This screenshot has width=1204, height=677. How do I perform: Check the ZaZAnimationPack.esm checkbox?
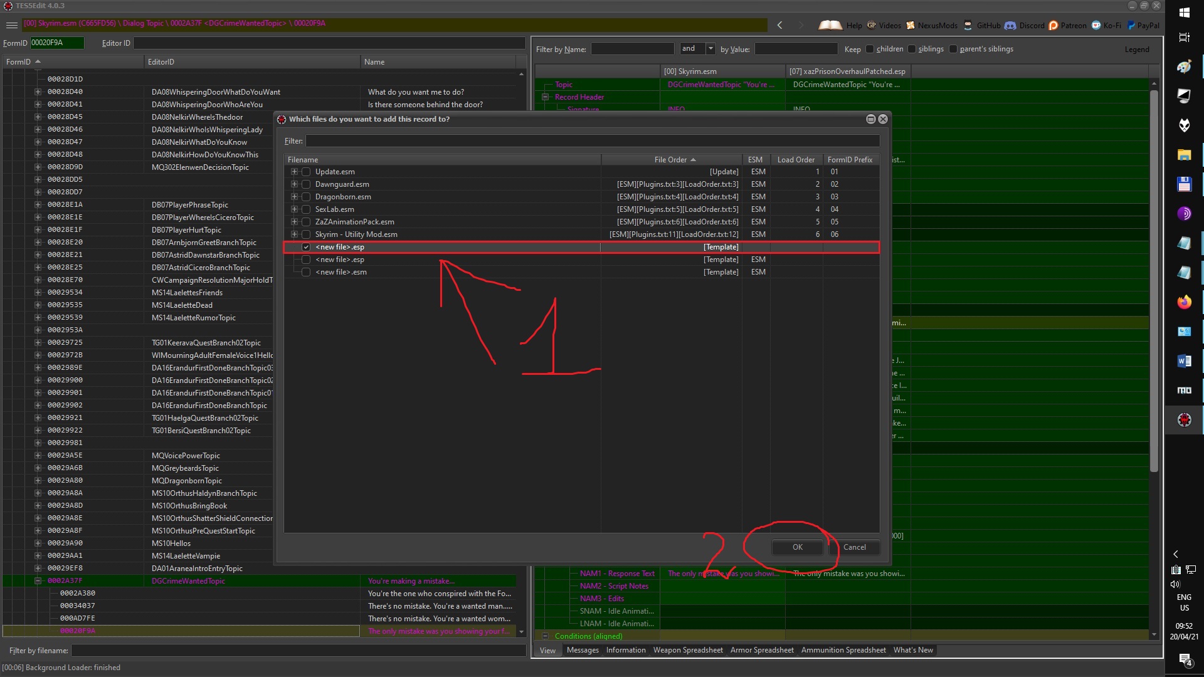click(306, 222)
